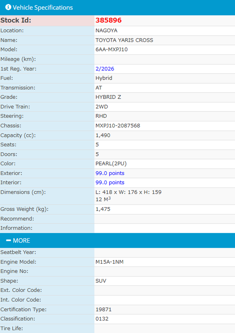Click the NAGOYA location value

[107, 31]
